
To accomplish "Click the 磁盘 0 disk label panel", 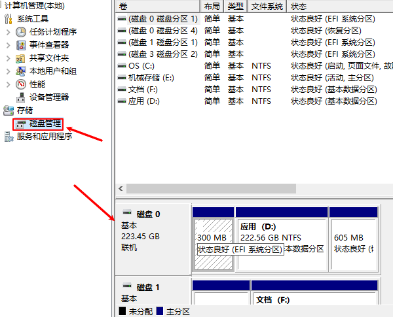I will pos(153,239).
